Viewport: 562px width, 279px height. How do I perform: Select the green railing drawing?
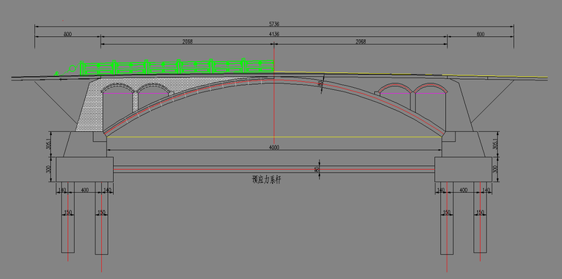coord(177,67)
